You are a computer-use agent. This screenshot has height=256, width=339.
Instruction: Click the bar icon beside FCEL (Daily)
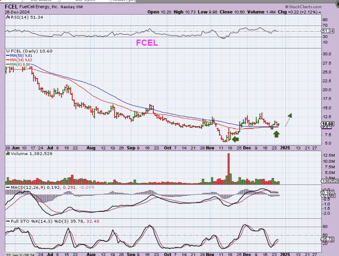(8, 51)
